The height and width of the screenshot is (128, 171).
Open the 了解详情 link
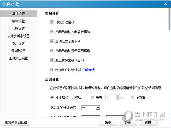pos(88,70)
